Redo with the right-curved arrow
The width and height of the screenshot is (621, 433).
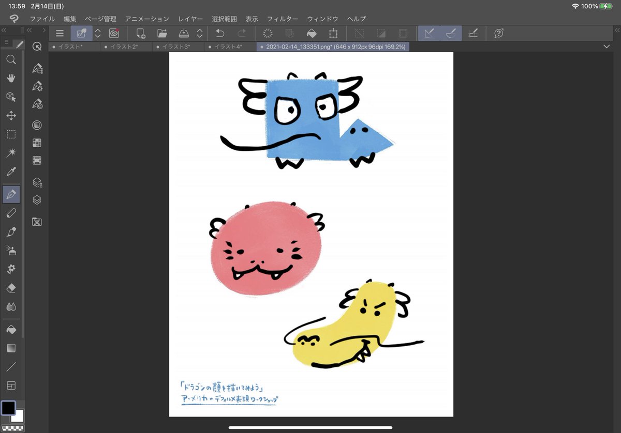[242, 33]
